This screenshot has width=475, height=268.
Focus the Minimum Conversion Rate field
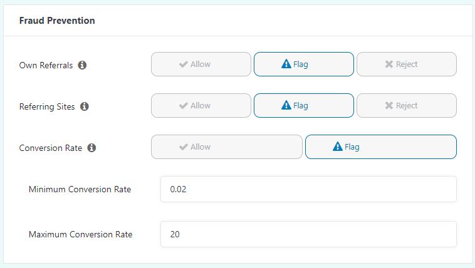(x=308, y=189)
